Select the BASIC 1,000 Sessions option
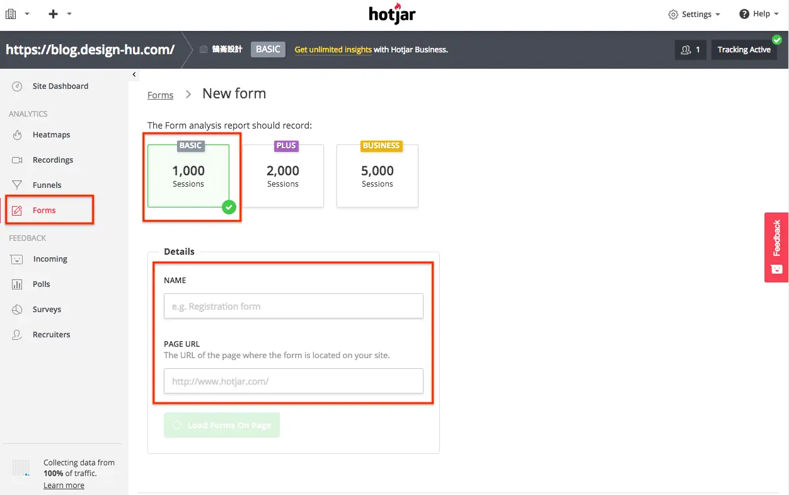This screenshot has width=789, height=495. coord(188,175)
